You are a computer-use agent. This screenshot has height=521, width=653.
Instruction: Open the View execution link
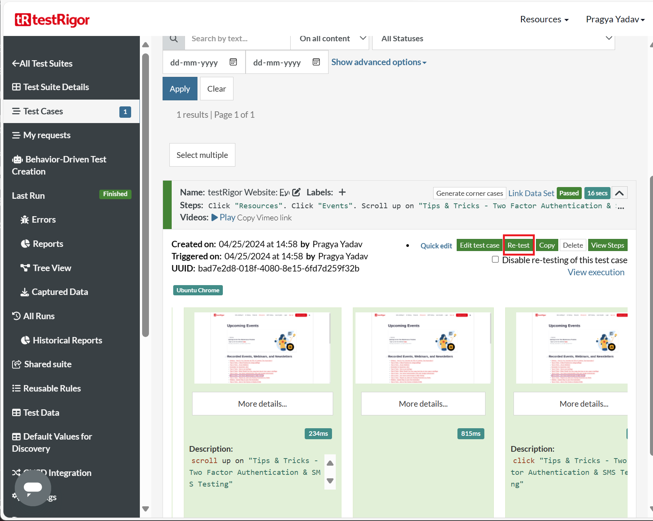pos(595,272)
